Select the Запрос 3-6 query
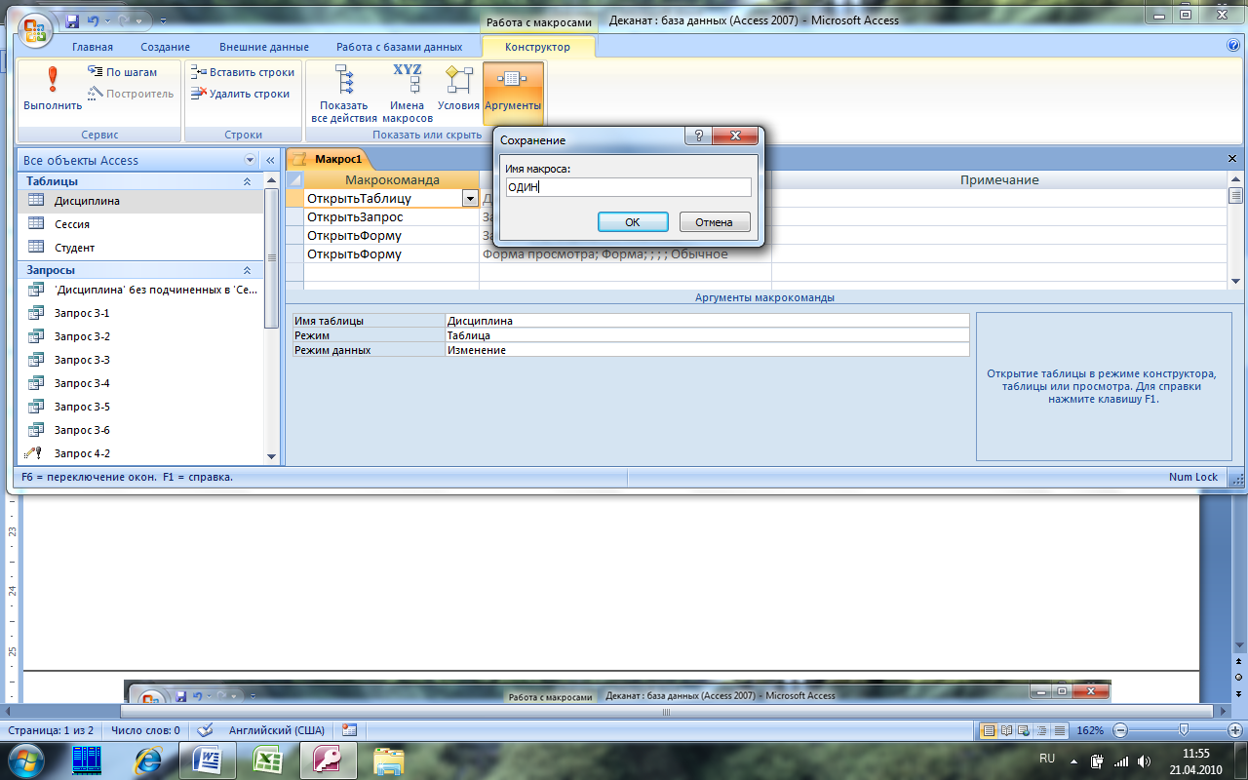The height and width of the screenshot is (780, 1248). point(140,430)
